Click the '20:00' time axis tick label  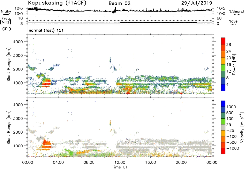pos(181,163)
